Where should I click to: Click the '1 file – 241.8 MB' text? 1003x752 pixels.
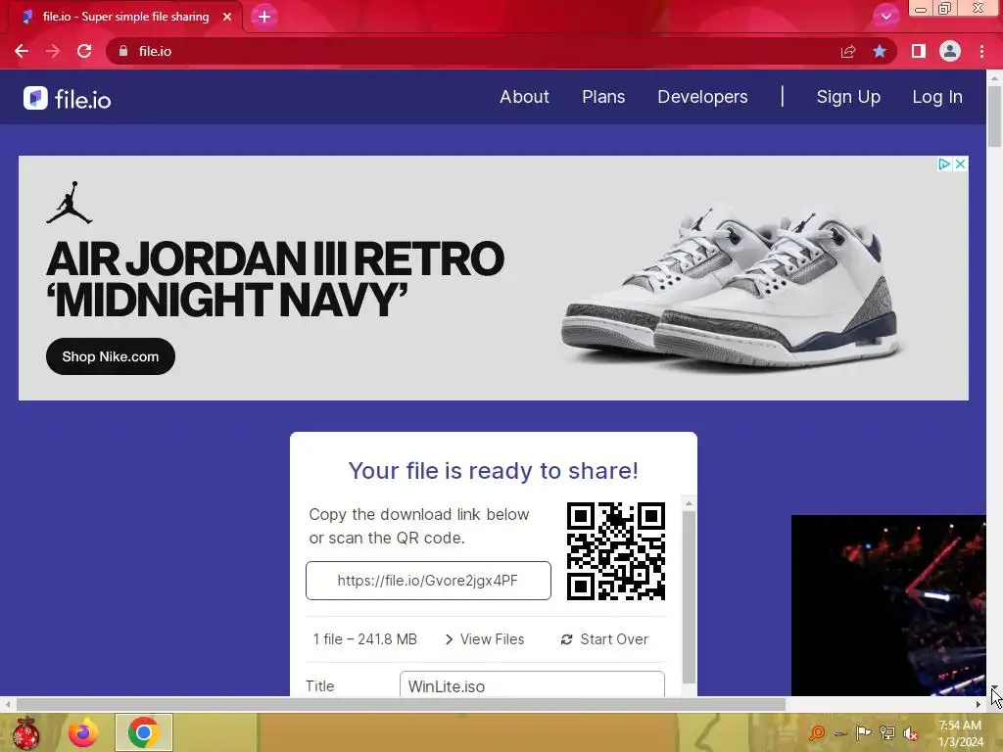point(364,639)
